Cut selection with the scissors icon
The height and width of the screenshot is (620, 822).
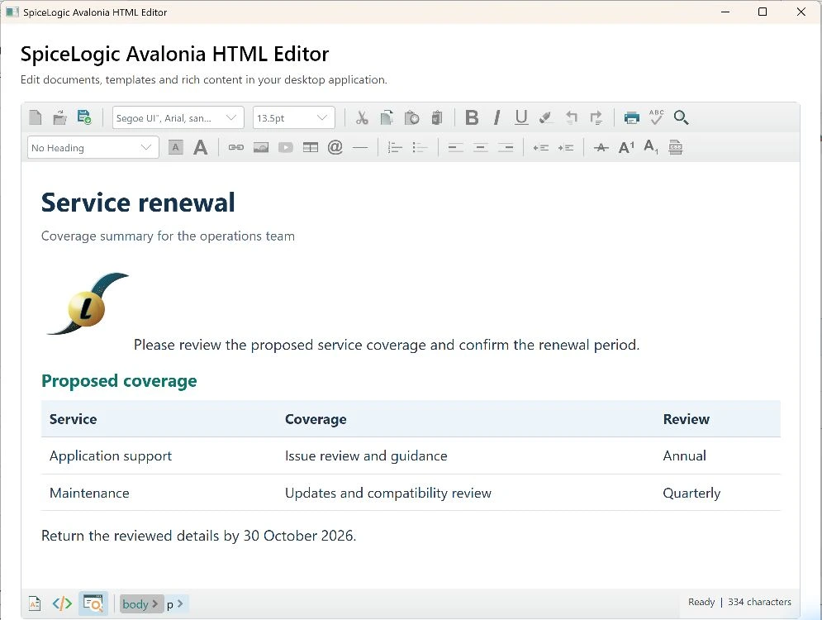(362, 117)
